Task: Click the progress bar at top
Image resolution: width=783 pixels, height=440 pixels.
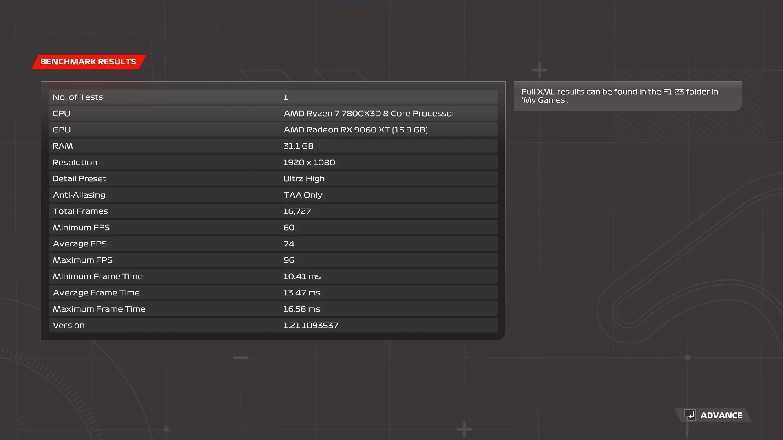Action: tap(391, 0)
